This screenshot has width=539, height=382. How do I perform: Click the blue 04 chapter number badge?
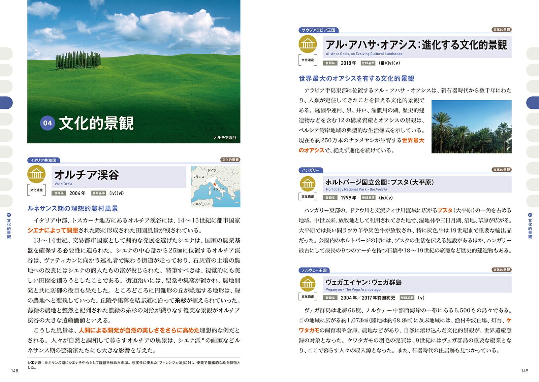point(47,123)
